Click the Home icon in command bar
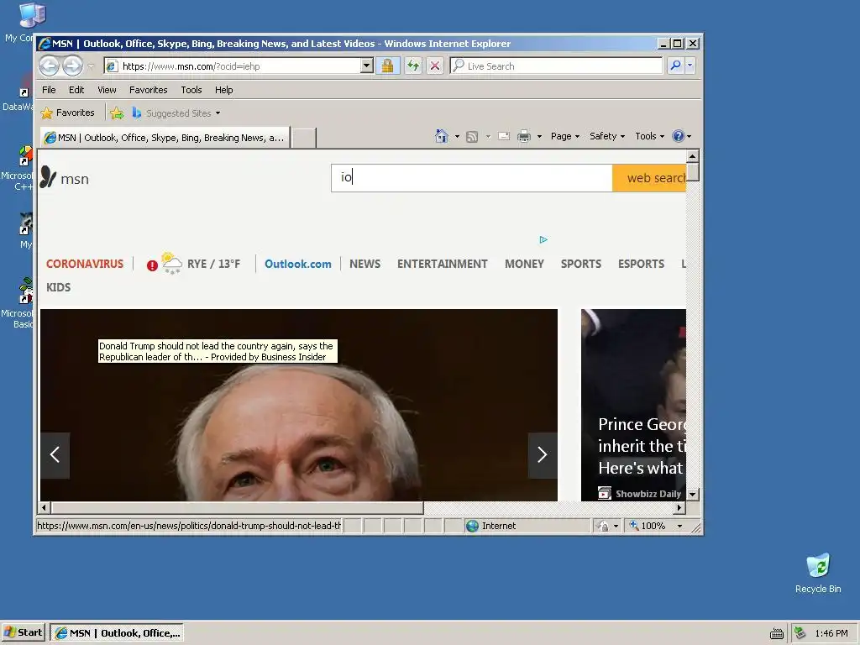 click(442, 136)
